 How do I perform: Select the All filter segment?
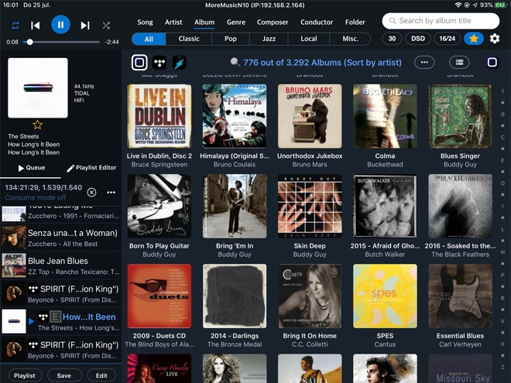pos(149,39)
